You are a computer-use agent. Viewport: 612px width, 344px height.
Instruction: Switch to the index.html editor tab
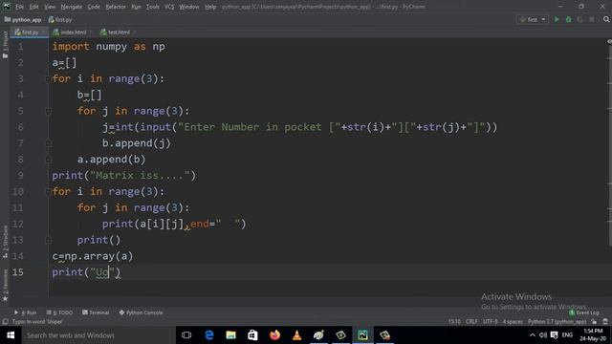(73, 32)
